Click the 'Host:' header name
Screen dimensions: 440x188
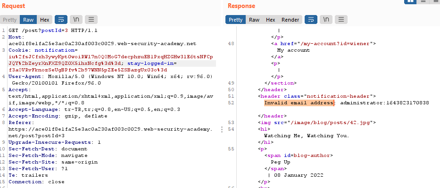click(x=17, y=37)
